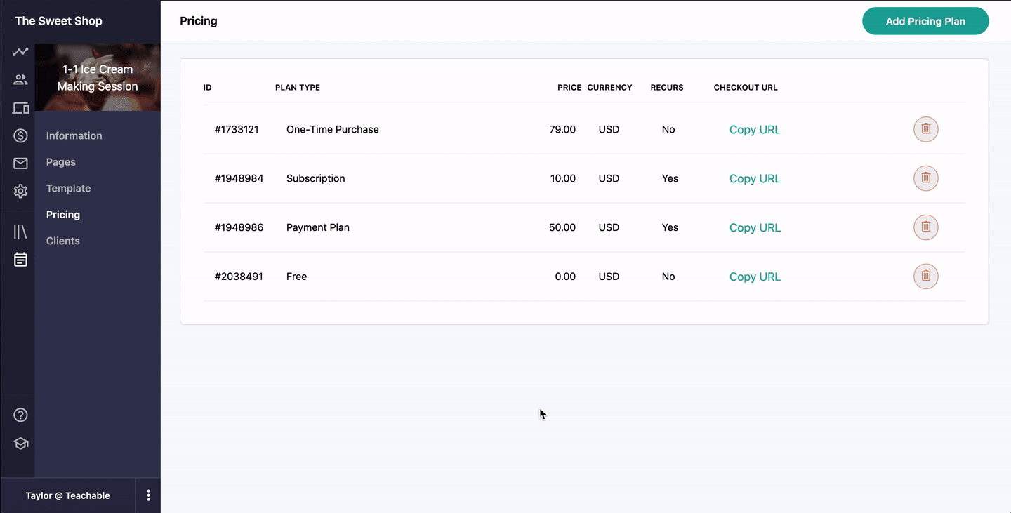Go to the Information section
This screenshot has height=513, width=1011.
pos(74,135)
